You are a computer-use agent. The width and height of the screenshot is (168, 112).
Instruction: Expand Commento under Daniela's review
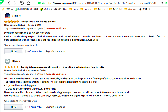pos(34,107)
